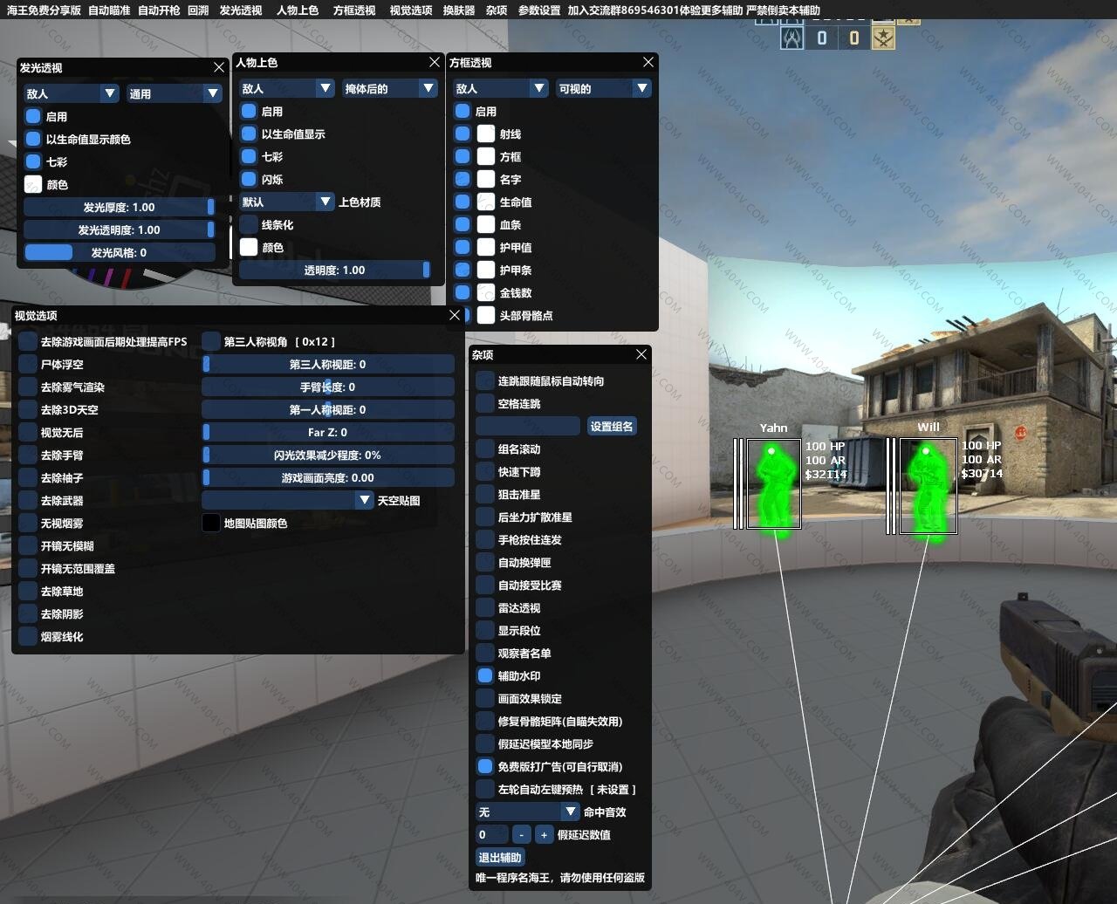Click the 发光厚度 slider
The width and height of the screenshot is (1117, 904).
(x=119, y=207)
